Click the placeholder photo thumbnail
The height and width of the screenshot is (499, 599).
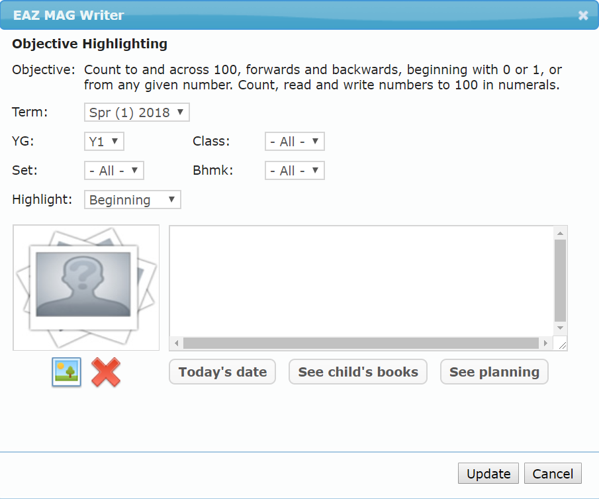[86, 287]
